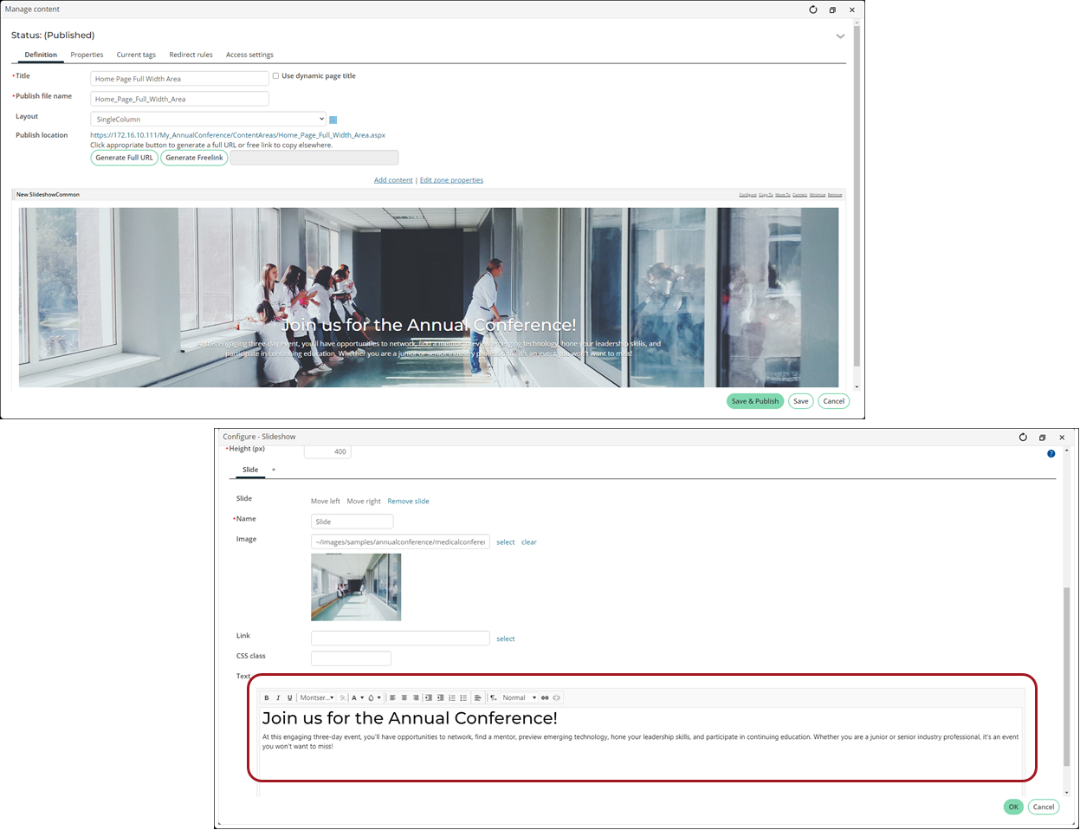Image resolution: width=1080 pixels, height=830 pixels.
Task: Insert a numbered list in the editor
Action: (x=452, y=697)
